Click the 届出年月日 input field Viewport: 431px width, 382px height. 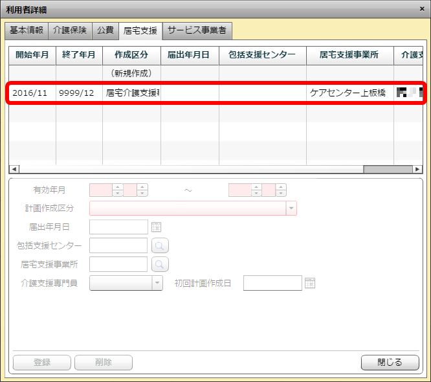pos(118,227)
